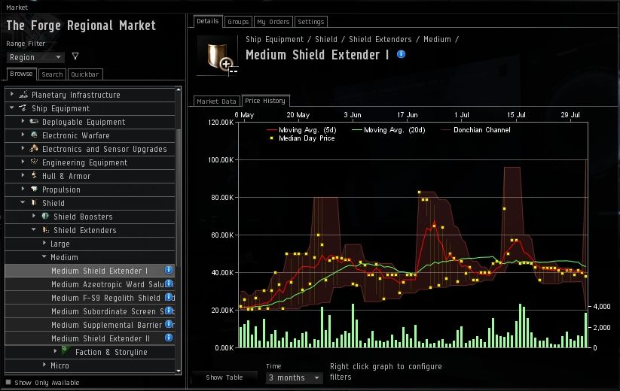Click the Electronic Warfare category icon
This screenshot has width=620, height=391.
coord(34,135)
